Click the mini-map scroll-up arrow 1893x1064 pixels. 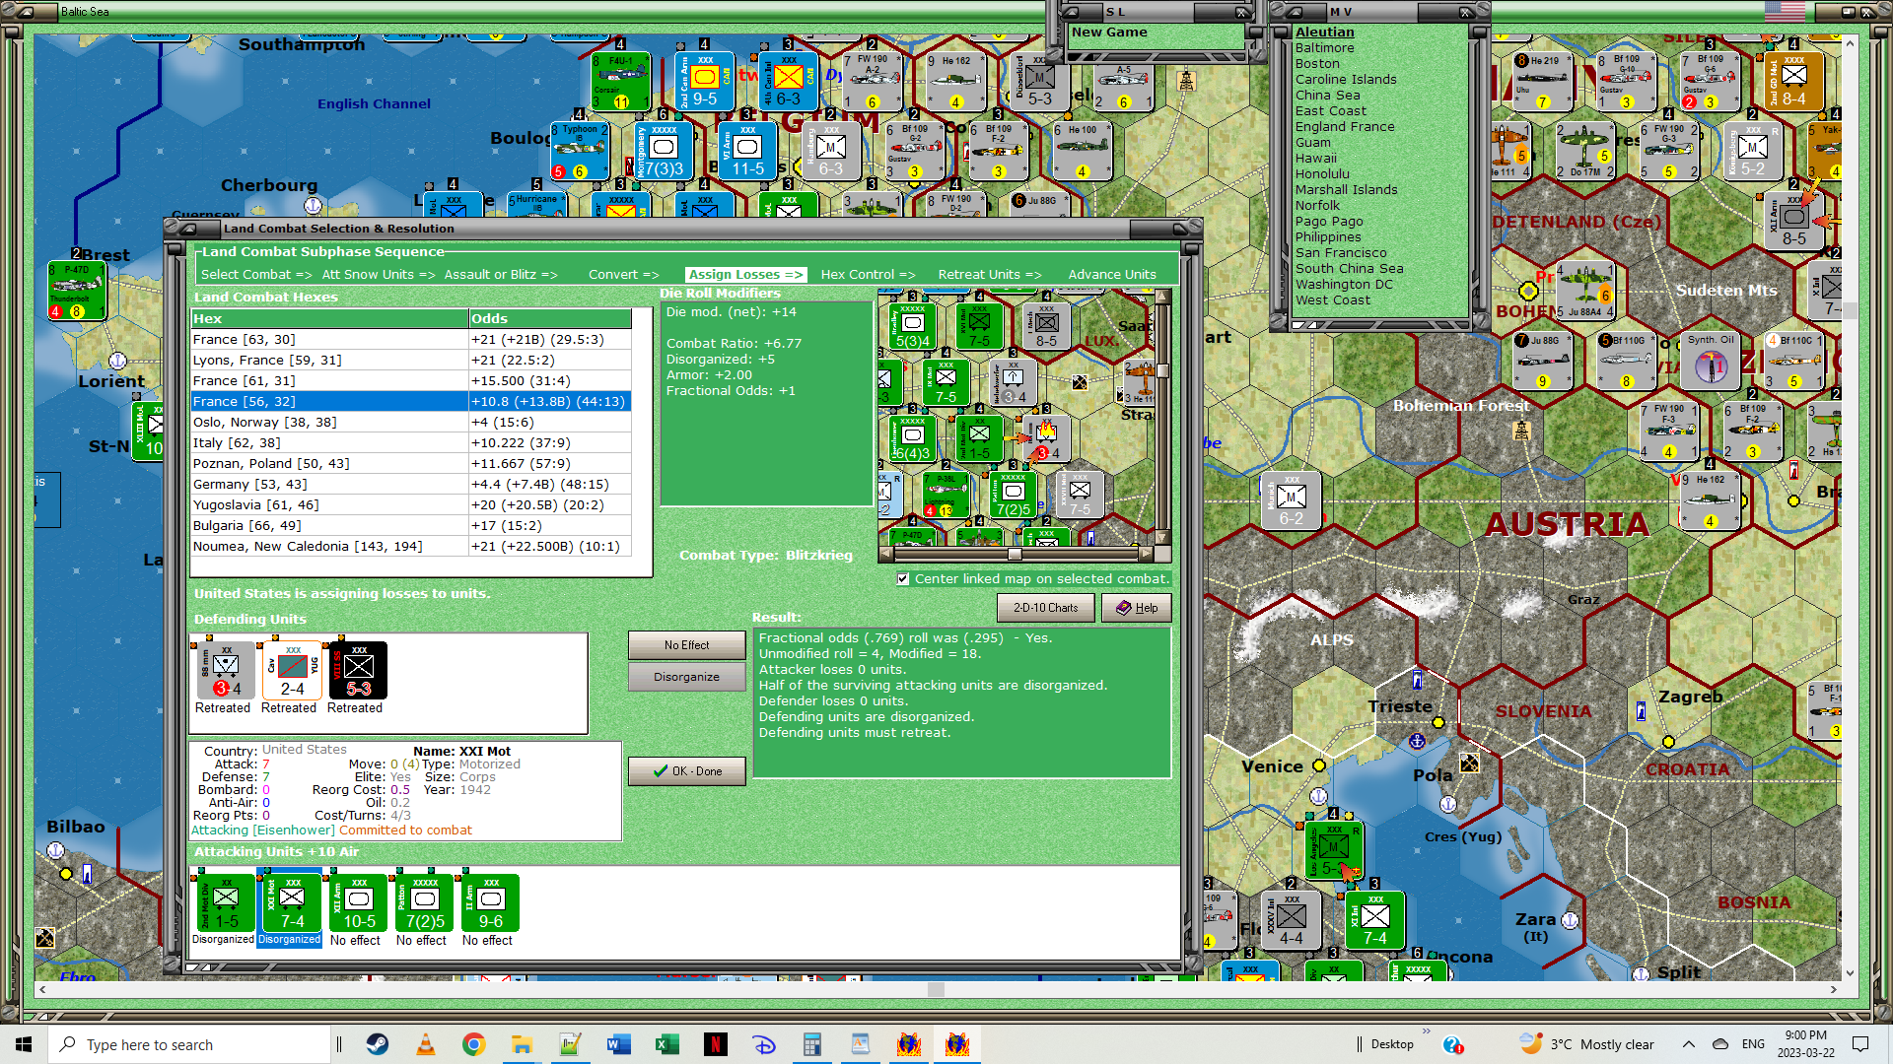[x=1162, y=297]
